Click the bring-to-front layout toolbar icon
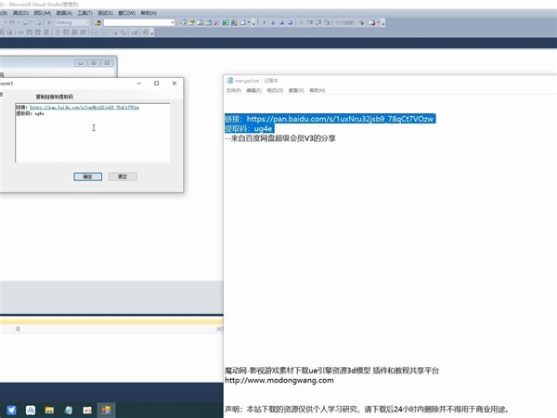The image size is (557, 418). pyautogui.click(x=114, y=33)
